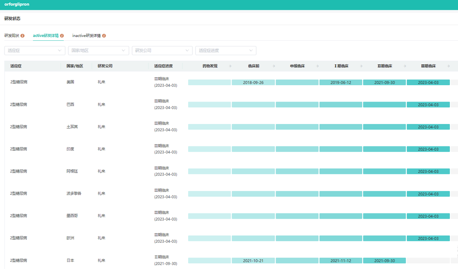Viewport: 458px width, 269px height.
Task: Open the 适应症进度 filter dropdown
Action: (226, 51)
